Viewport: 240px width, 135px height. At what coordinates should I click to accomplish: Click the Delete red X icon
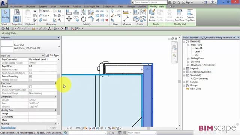pyautogui.click(x=106, y=20)
